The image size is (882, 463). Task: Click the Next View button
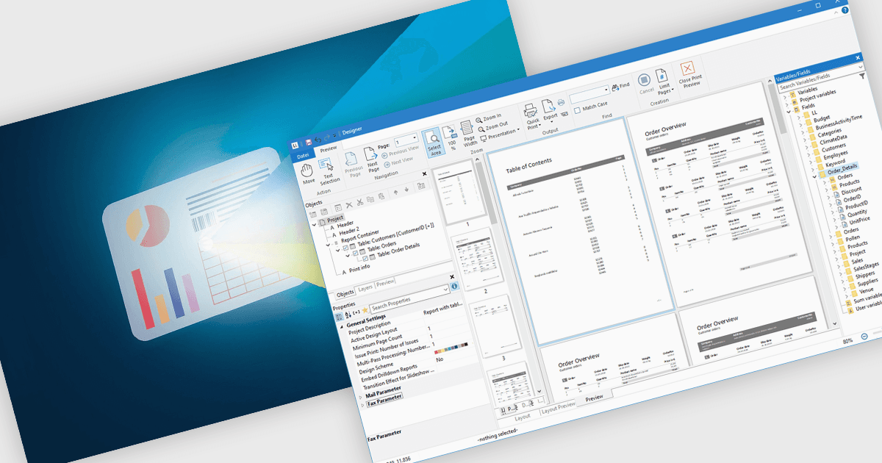coord(398,161)
